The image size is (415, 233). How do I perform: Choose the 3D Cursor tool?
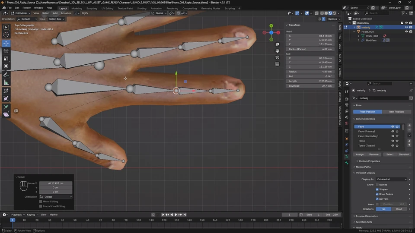tap(6, 35)
